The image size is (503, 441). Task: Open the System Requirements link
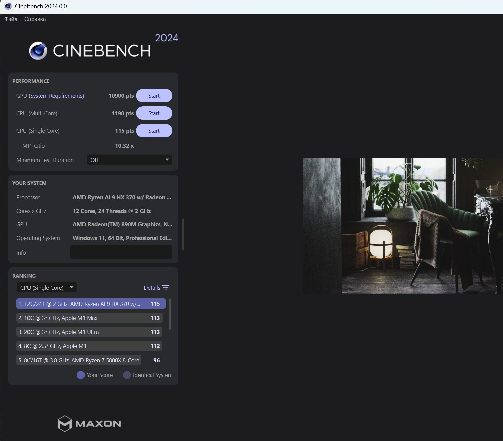click(x=56, y=96)
